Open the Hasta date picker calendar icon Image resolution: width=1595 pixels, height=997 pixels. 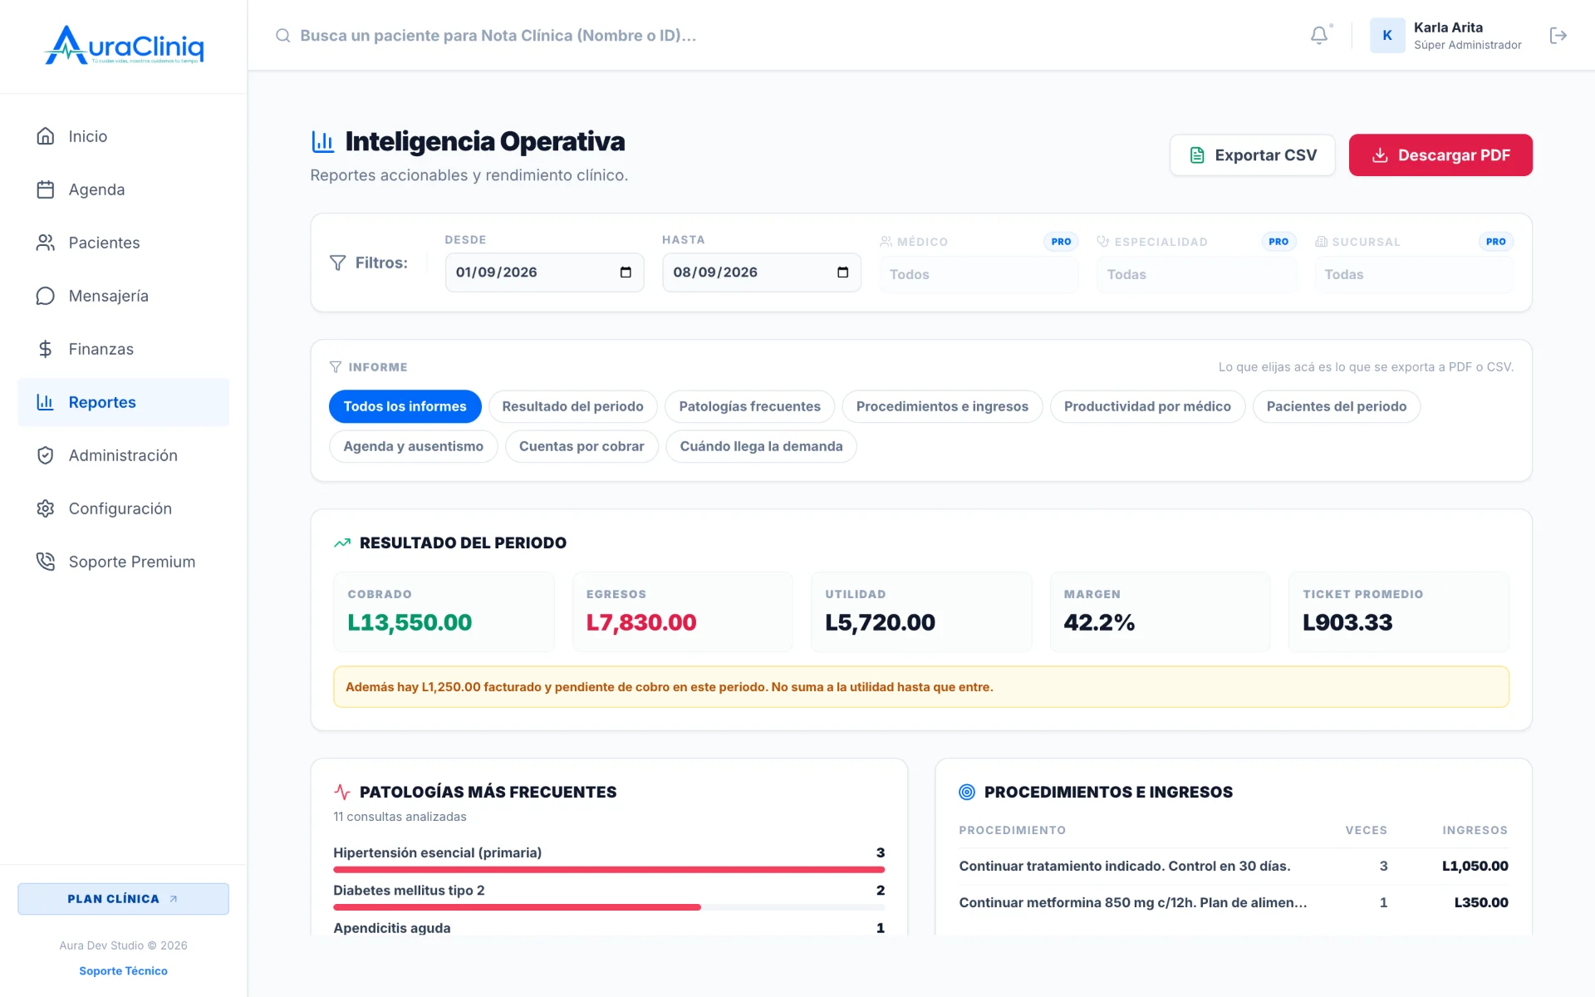842,273
